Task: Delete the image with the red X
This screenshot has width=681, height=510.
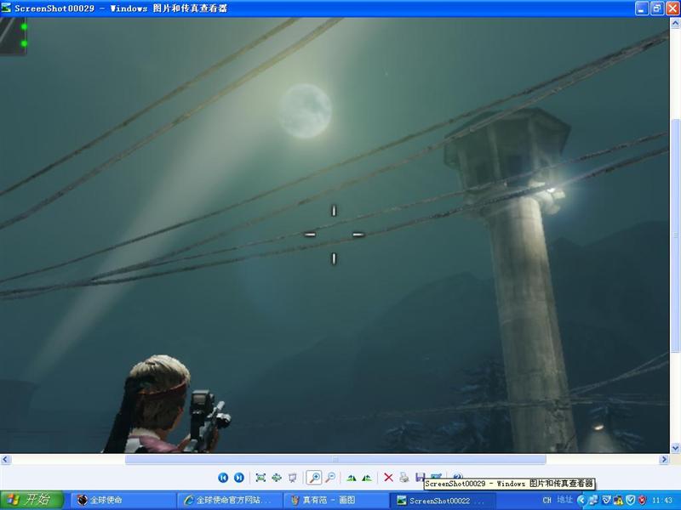Action: tap(388, 478)
